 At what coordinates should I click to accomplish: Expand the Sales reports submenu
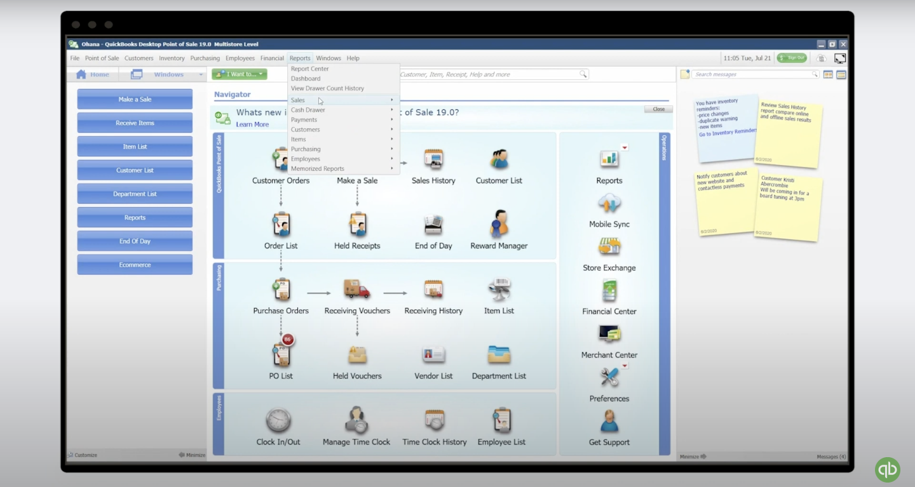point(342,100)
